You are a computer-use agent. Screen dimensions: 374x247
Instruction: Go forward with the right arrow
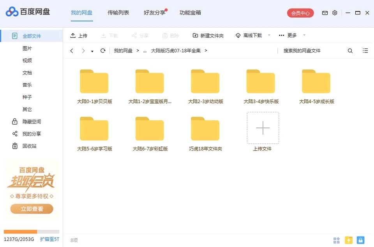(83, 50)
